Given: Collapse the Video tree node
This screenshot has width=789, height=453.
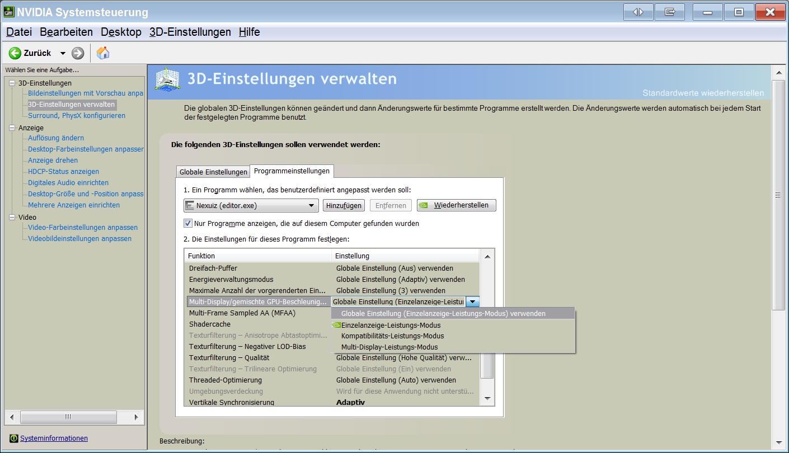Looking at the screenshot, I should (x=12, y=217).
